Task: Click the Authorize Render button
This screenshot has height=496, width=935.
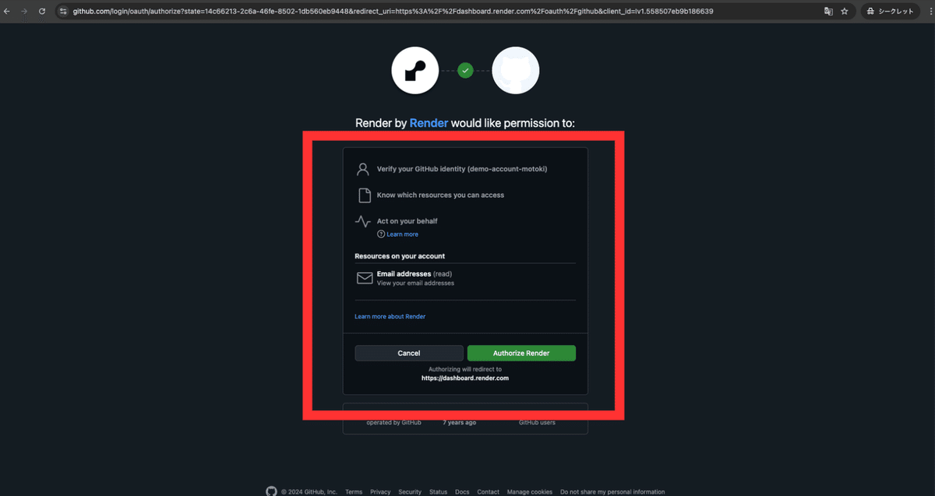Action: click(521, 353)
